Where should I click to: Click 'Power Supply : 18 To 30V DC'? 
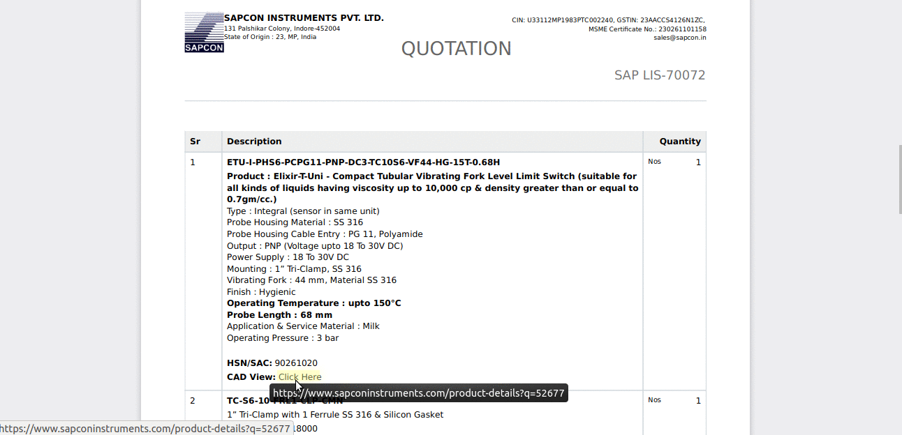[288, 257]
